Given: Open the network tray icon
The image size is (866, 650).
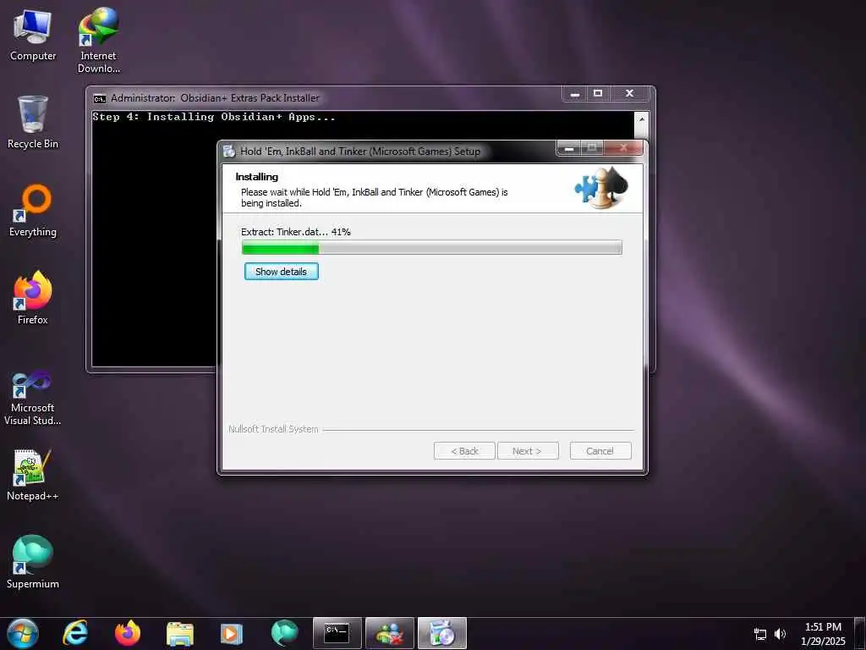Looking at the screenshot, I should click(x=760, y=634).
